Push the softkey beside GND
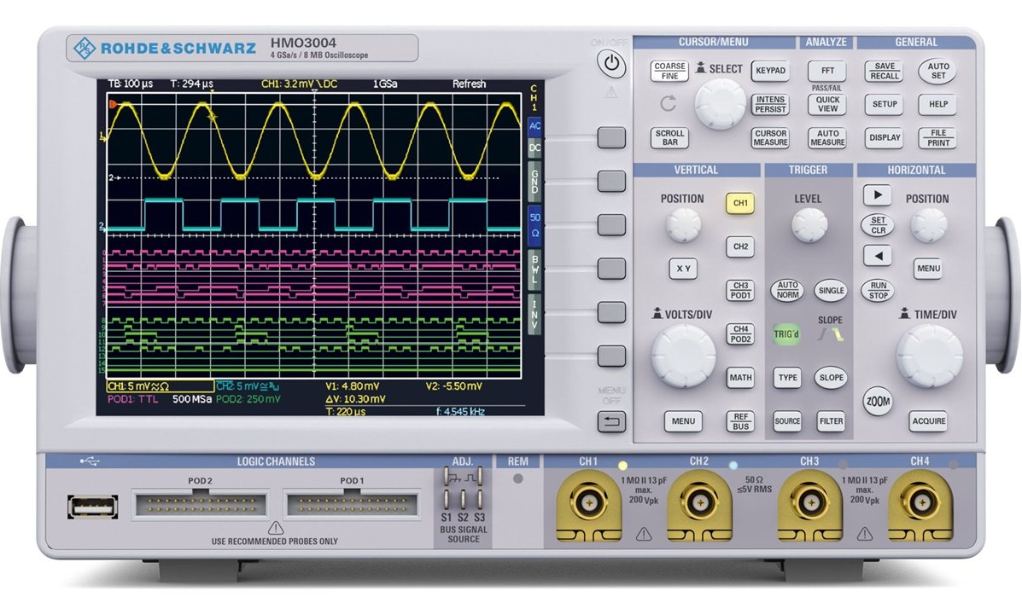This screenshot has height=597, width=1022. tap(611, 181)
